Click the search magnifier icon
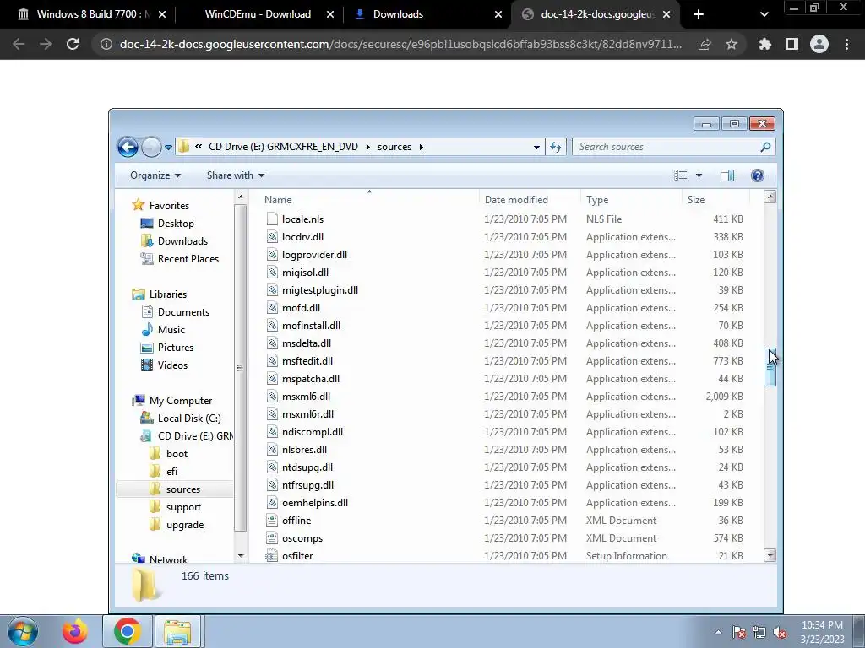 pyautogui.click(x=765, y=147)
